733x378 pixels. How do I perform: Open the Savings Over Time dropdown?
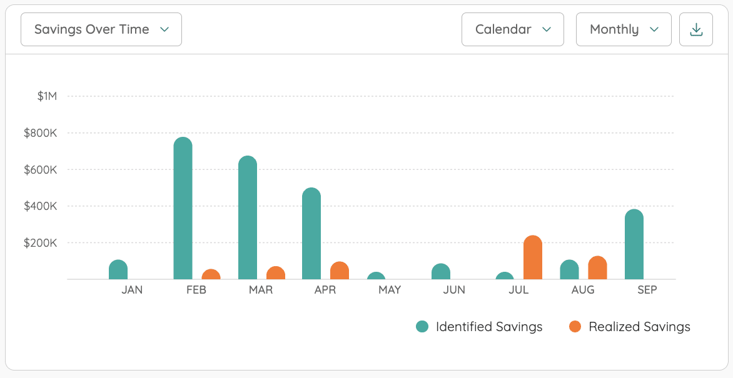coord(101,29)
